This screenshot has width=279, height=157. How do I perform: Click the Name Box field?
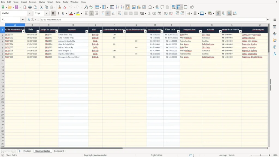click(11, 20)
